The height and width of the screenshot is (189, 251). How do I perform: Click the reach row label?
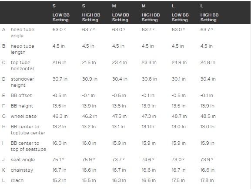[17, 180]
